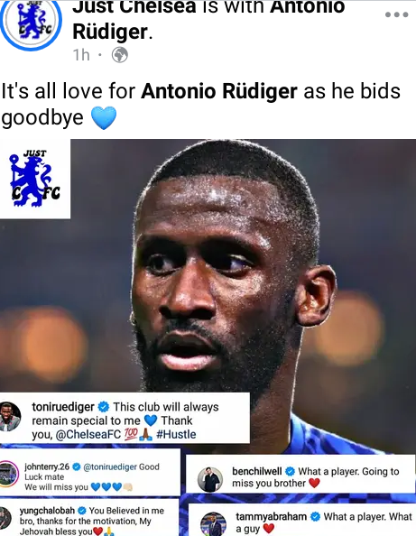Open the three-dot post options menu
The width and height of the screenshot is (416, 536).
click(396, 14)
